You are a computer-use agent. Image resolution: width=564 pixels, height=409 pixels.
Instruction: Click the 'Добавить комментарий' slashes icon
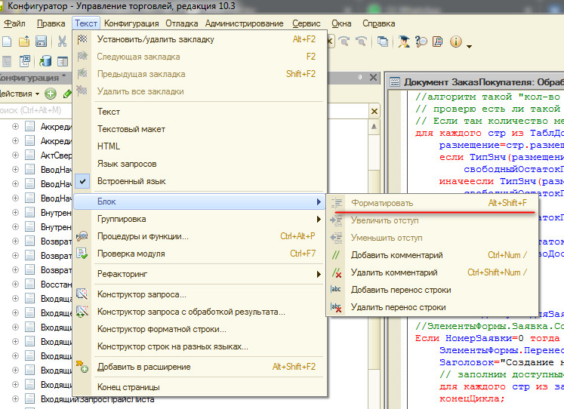click(337, 256)
